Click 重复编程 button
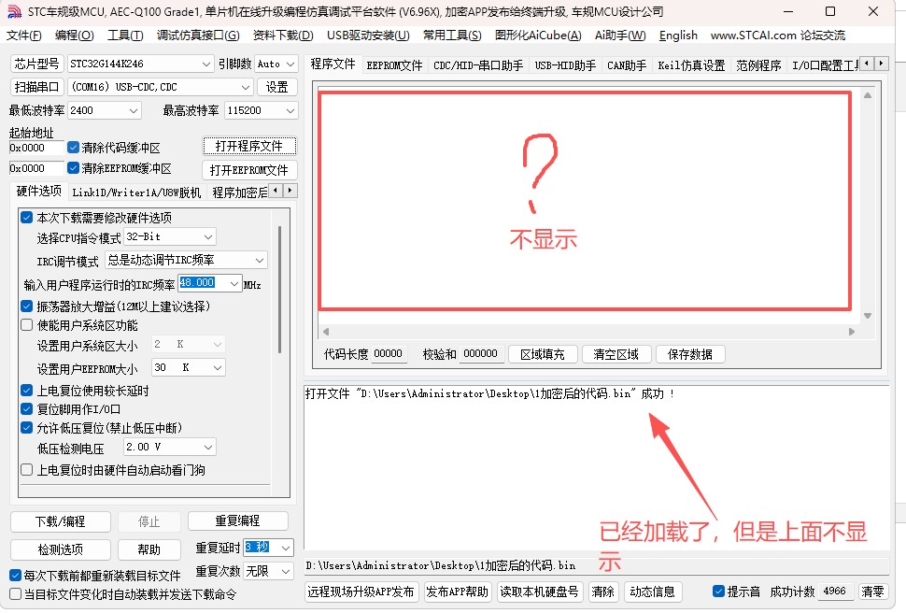This screenshot has height=613, width=906. tap(237, 521)
